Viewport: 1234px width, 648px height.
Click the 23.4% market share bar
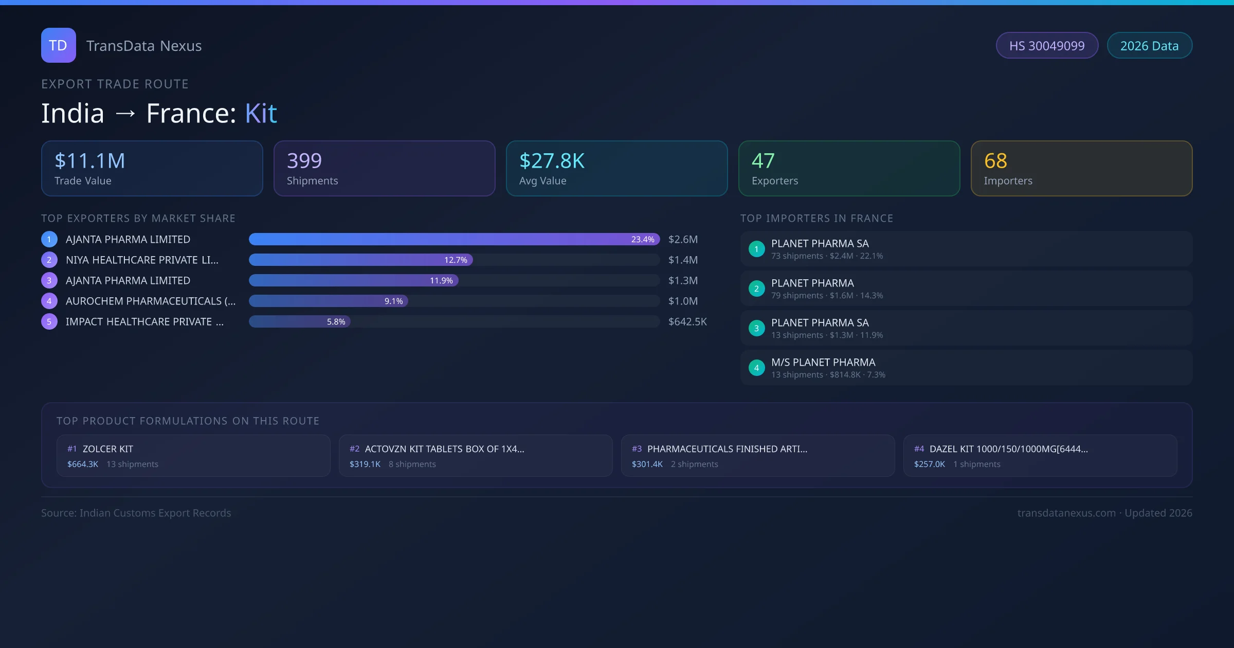click(x=454, y=239)
